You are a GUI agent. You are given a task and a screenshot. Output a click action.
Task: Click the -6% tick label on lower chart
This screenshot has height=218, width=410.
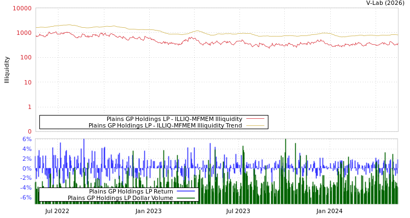26,197
